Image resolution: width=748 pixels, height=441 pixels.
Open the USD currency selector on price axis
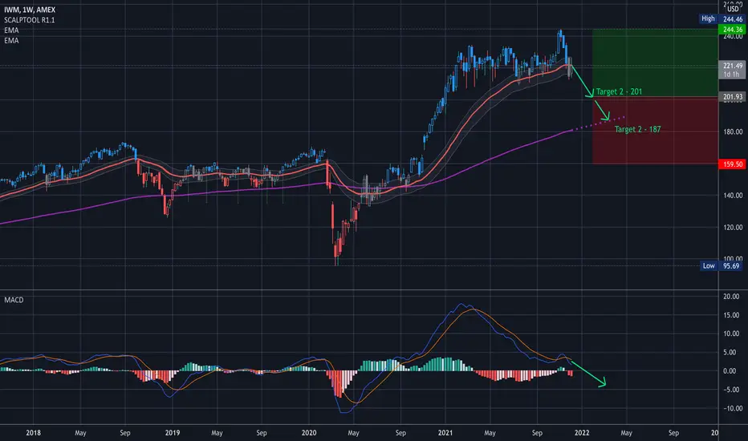(733, 9)
